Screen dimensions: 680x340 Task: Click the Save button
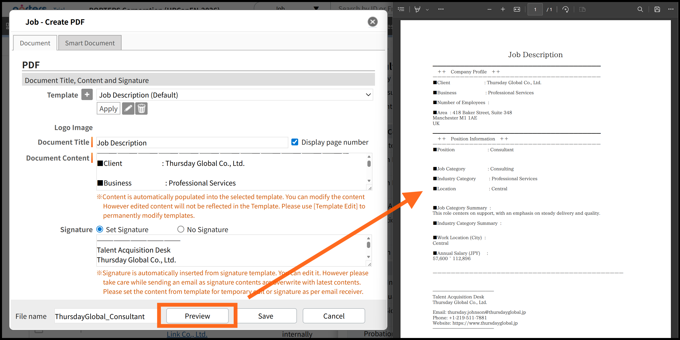click(x=266, y=316)
